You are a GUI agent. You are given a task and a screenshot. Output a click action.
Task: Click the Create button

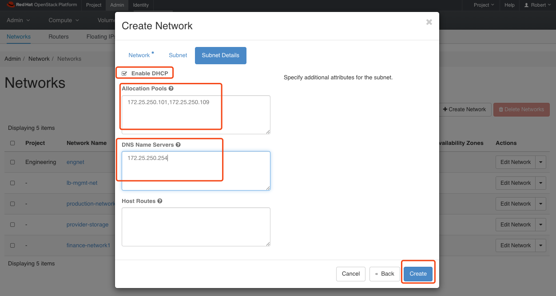[x=418, y=273]
